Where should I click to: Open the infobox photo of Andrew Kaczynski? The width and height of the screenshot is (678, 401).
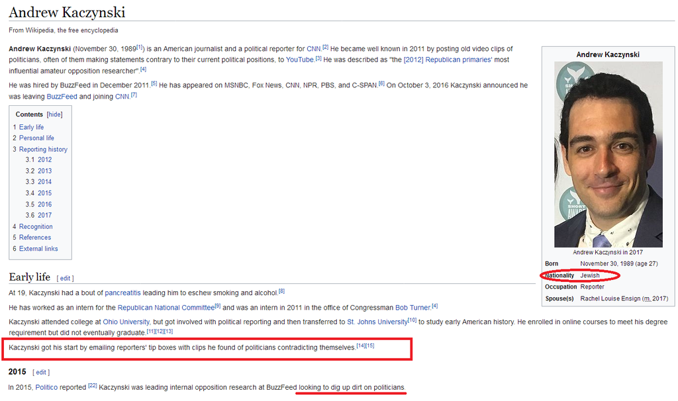608,154
